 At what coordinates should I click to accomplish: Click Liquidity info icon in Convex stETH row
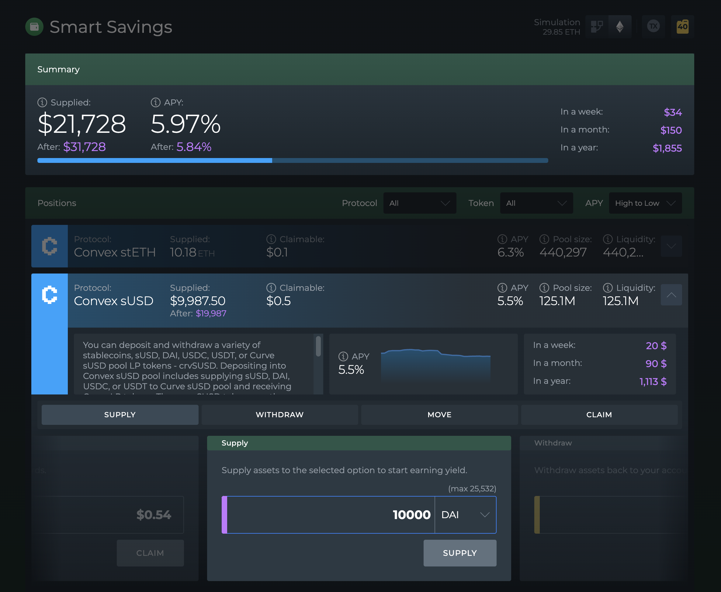[x=608, y=239]
